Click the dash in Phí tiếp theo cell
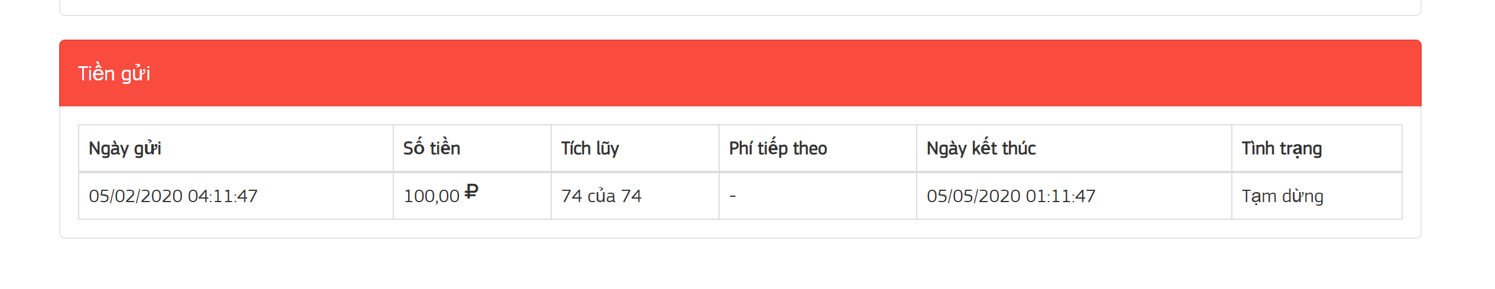This screenshot has height=289, width=1495. click(733, 196)
